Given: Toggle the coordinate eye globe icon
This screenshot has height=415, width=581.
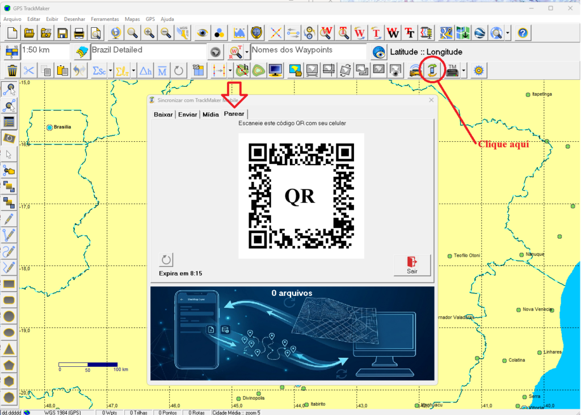Looking at the screenshot, I should [x=378, y=52].
